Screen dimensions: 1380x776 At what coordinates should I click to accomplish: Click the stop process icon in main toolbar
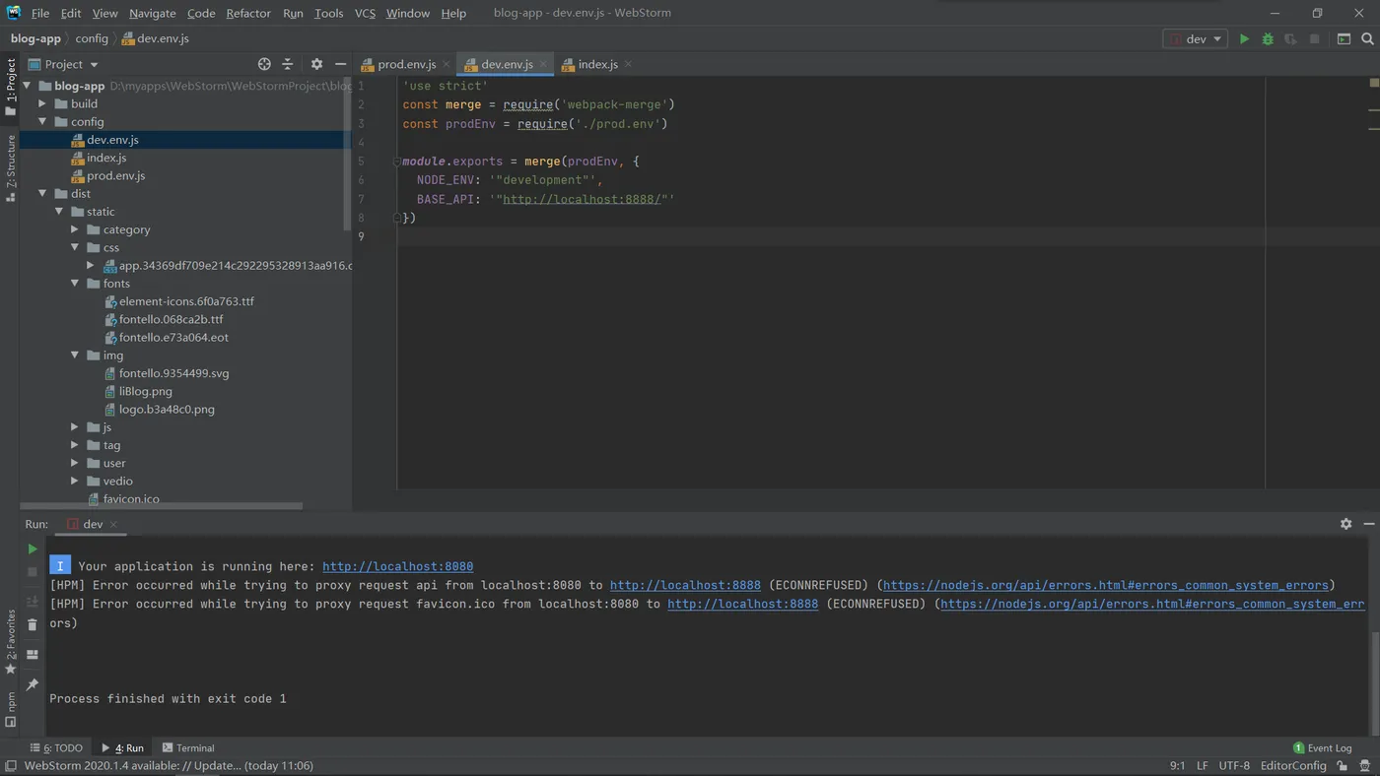point(1314,39)
